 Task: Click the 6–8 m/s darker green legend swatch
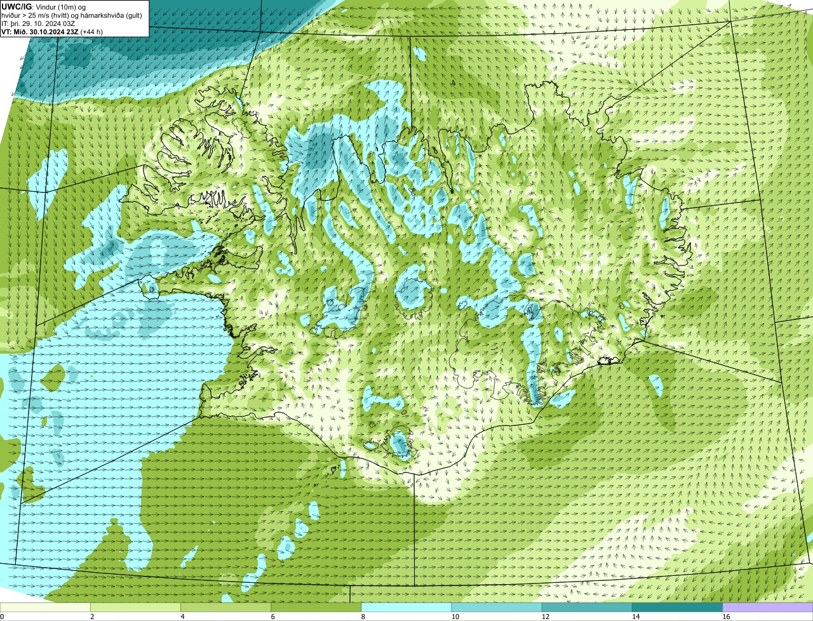(316, 608)
